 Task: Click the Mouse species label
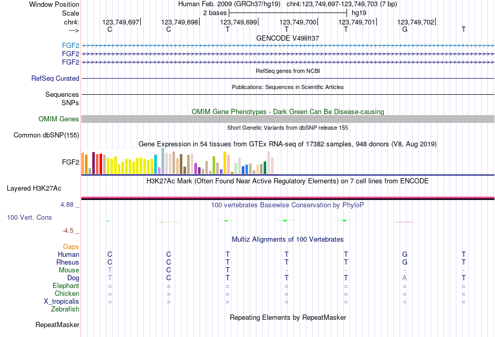(69, 270)
